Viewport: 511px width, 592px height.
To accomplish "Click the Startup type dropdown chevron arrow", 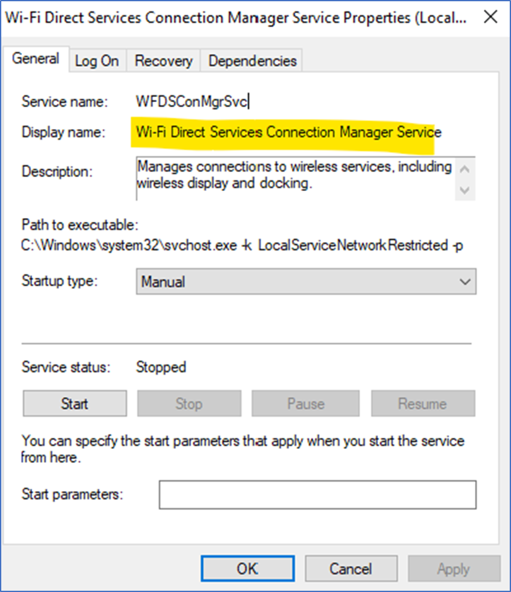I will click(465, 282).
